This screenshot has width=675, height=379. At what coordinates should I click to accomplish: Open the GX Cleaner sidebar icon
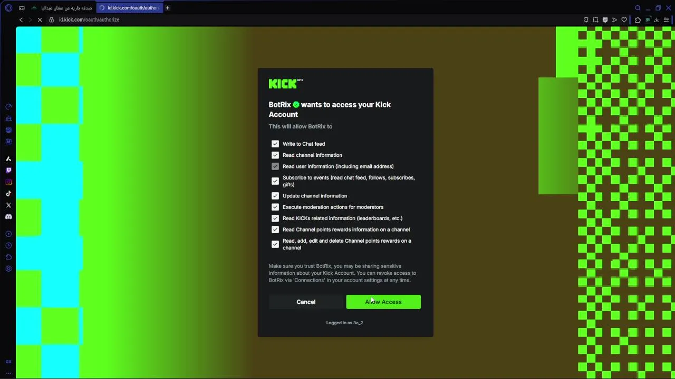pos(8,118)
